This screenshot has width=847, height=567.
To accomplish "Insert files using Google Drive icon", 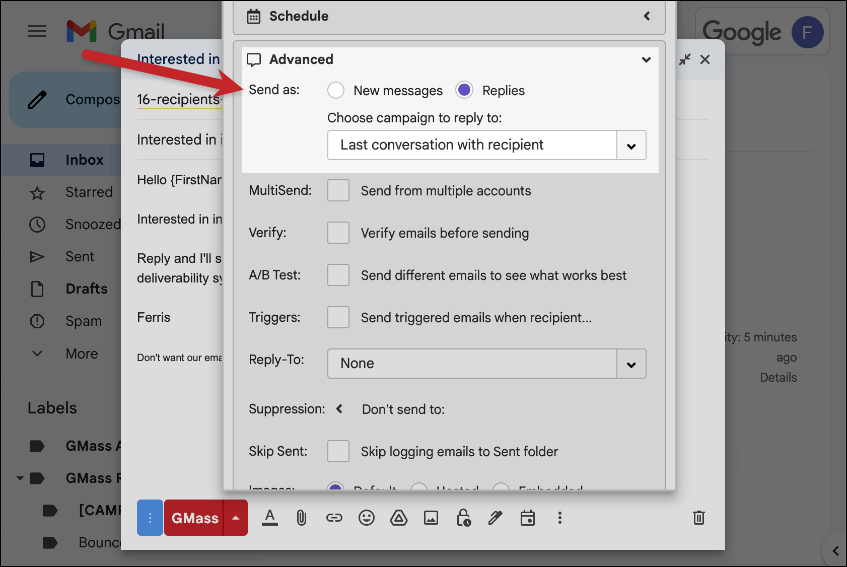I will click(399, 518).
